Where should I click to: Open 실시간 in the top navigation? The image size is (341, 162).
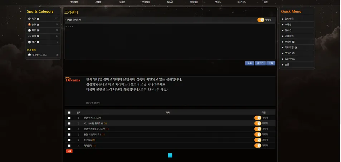(122, 2)
